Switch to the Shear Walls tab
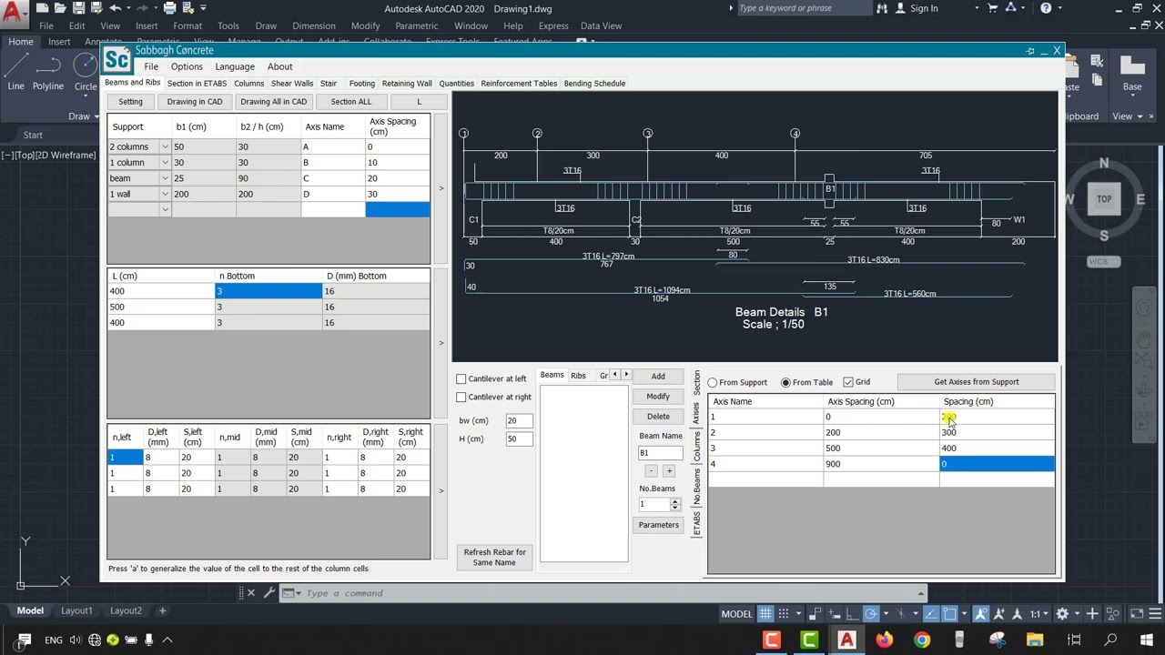This screenshot has height=655, width=1165. (x=292, y=84)
